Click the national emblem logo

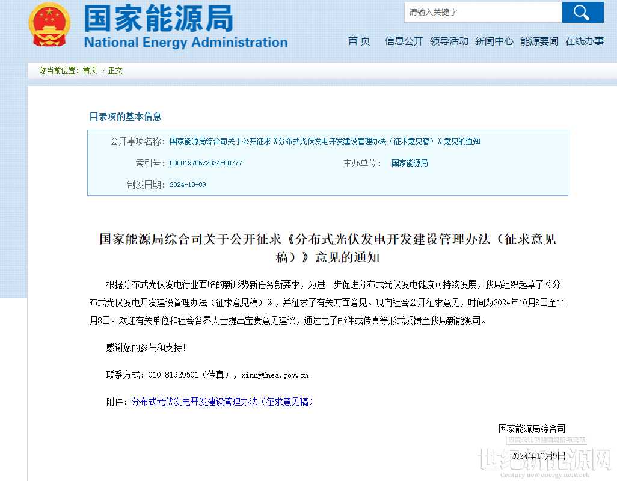[x=49, y=25]
